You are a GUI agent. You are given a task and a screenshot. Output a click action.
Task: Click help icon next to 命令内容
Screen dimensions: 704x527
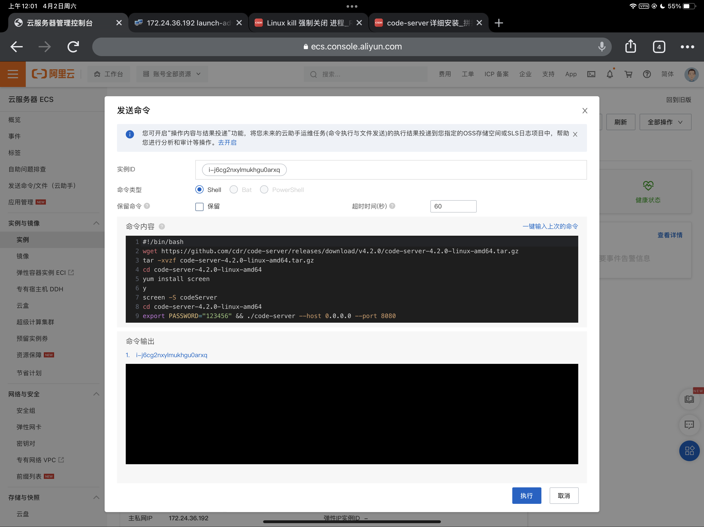162,226
